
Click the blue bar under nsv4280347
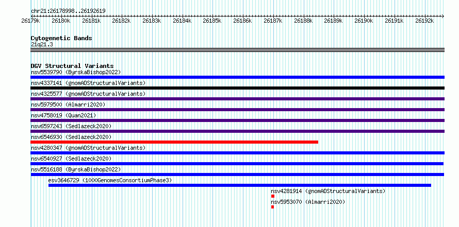tap(237, 153)
